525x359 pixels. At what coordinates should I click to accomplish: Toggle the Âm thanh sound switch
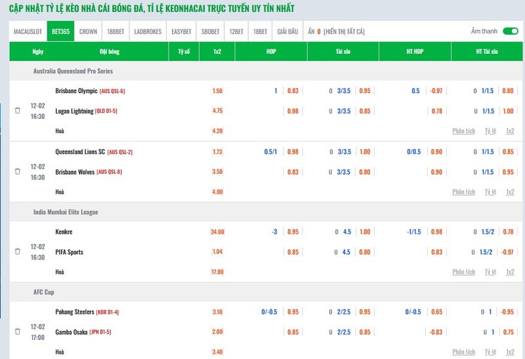coord(510,31)
